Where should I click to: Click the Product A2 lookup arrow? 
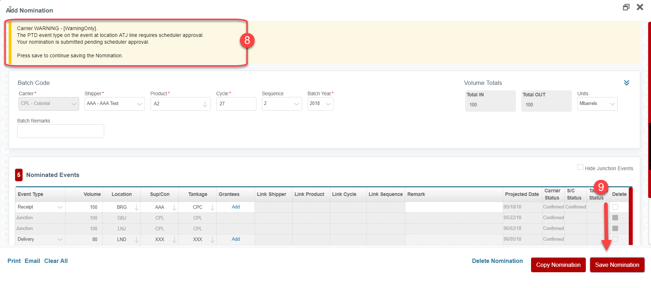[205, 104]
